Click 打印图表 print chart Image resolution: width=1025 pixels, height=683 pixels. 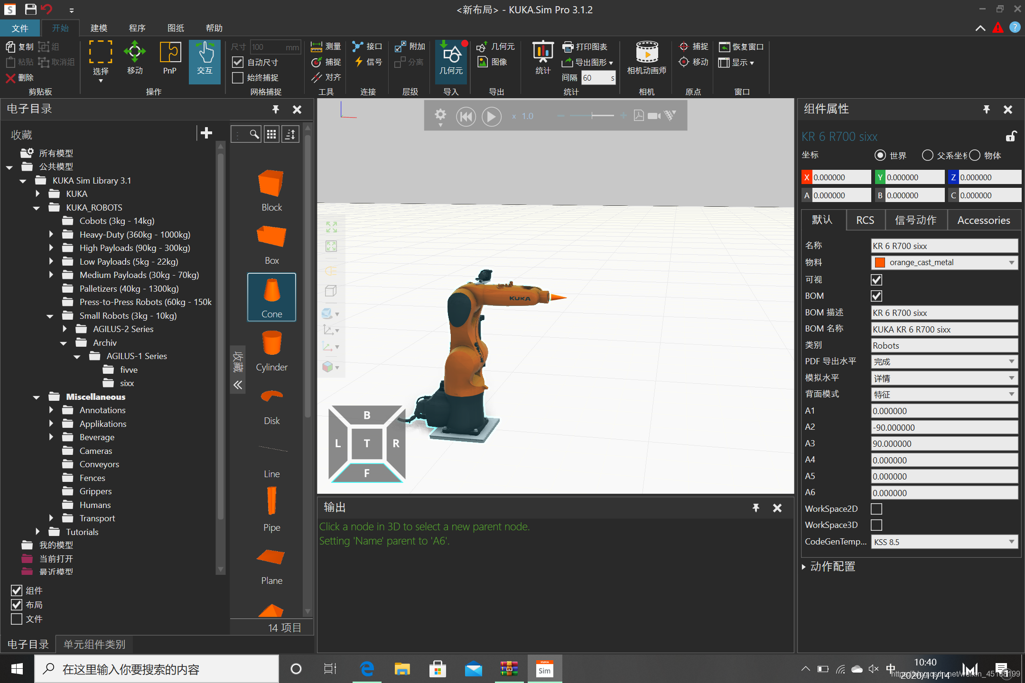coord(585,46)
